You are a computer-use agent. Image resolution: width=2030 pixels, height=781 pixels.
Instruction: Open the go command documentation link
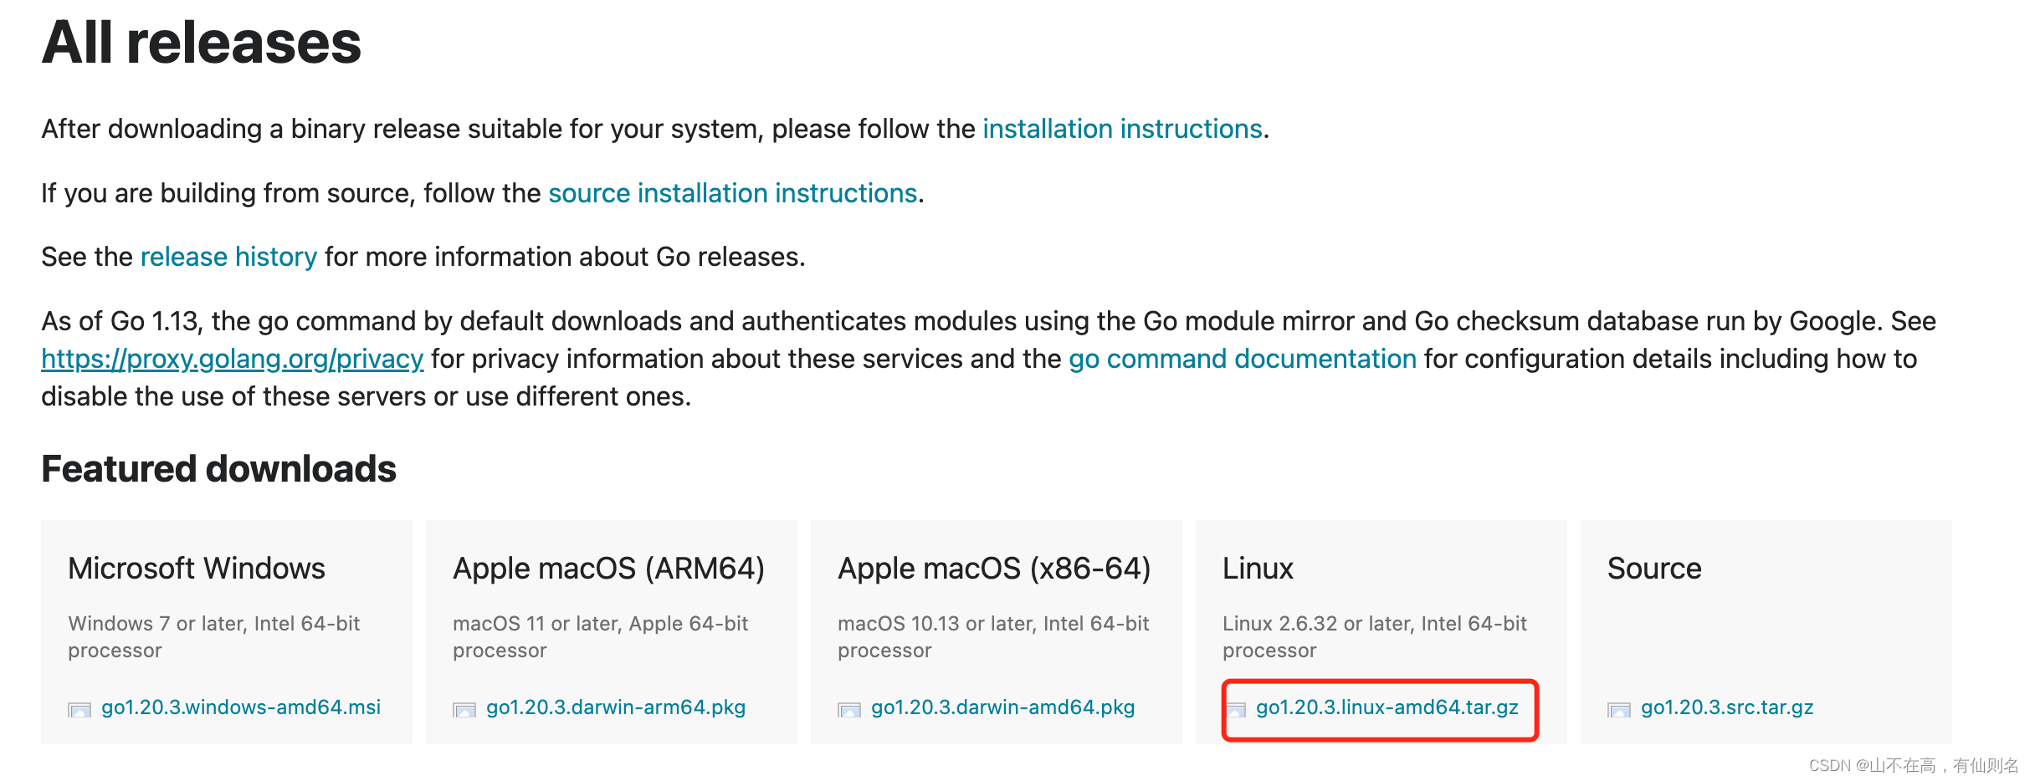(1243, 359)
